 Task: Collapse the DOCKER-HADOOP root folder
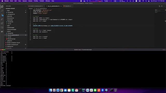(10, 9)
